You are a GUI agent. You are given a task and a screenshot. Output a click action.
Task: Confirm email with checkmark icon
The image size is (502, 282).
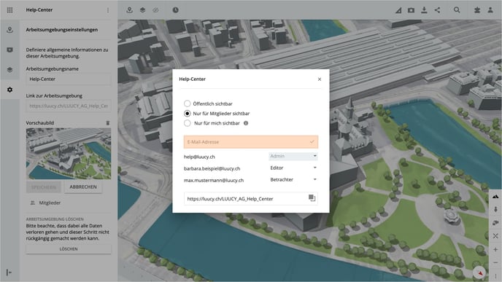[x=312, y=141]
